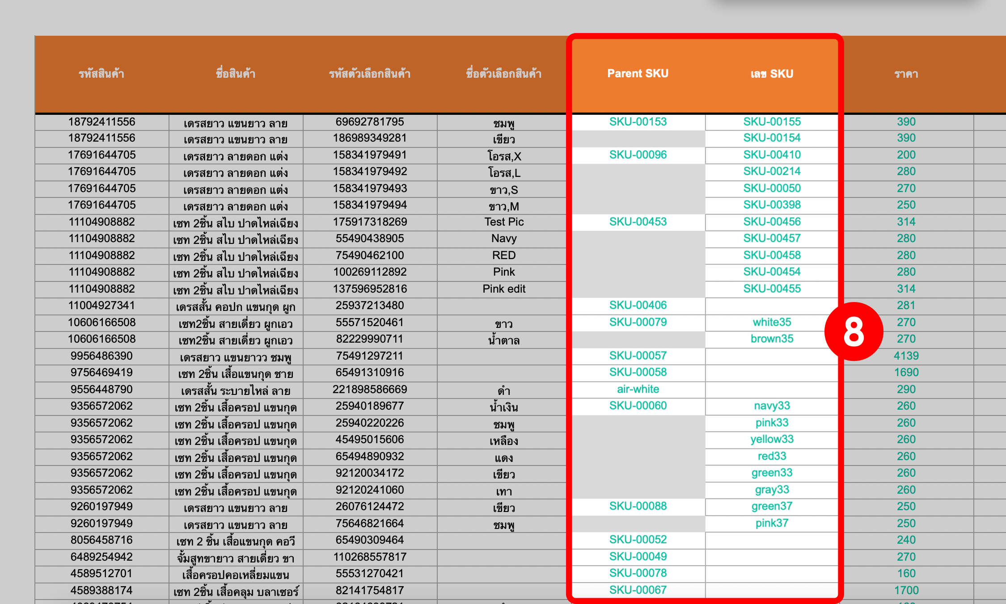Select the white35 SKU cell
The image size is (1006, 604).
click(772, 322)
